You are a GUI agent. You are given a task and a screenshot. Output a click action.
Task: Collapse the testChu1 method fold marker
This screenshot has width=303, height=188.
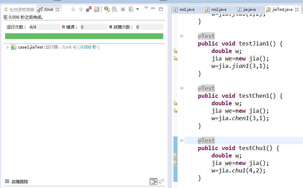coord(182,140)
